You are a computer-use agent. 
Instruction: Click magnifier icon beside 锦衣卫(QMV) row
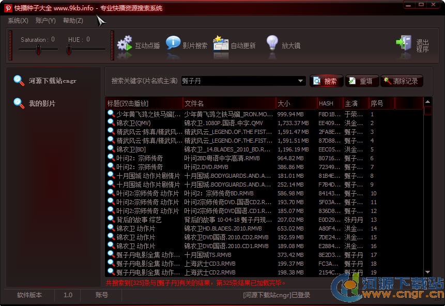(111, 123)
